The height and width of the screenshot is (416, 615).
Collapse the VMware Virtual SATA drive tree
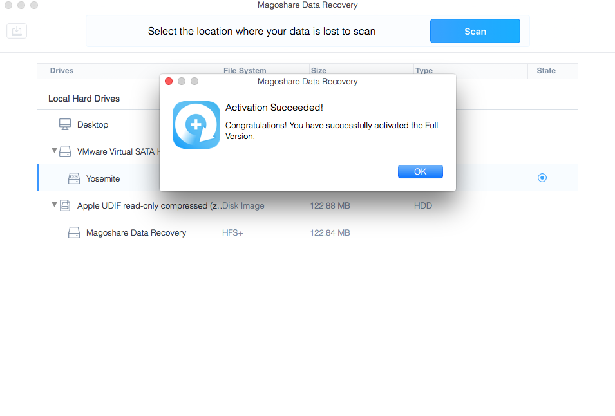click(x=54, y=151)
